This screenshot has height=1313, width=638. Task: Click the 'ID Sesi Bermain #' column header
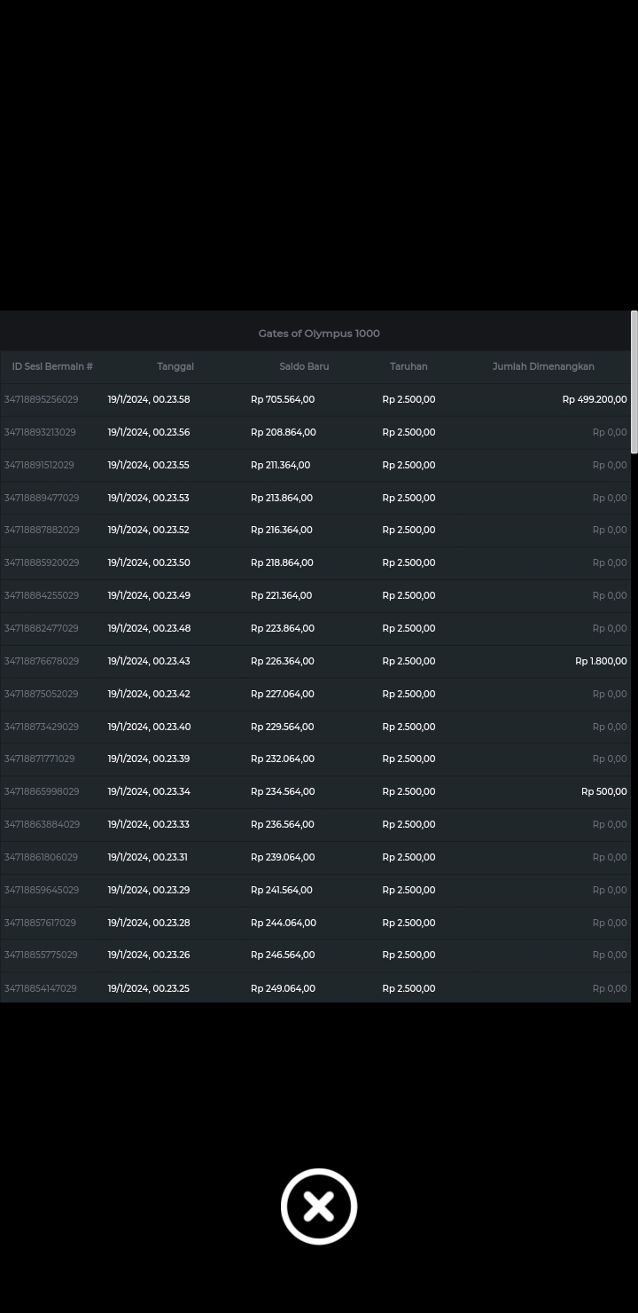click(52, 366)
